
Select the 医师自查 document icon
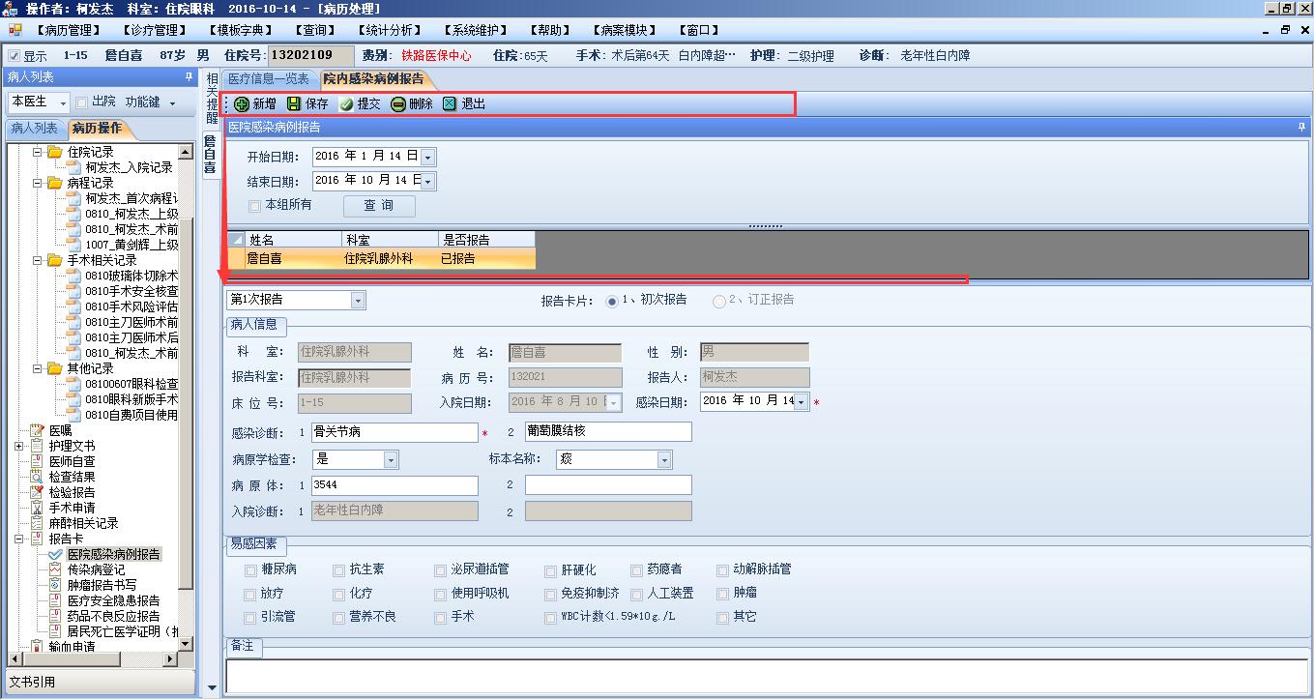click(x=38, y=461)
